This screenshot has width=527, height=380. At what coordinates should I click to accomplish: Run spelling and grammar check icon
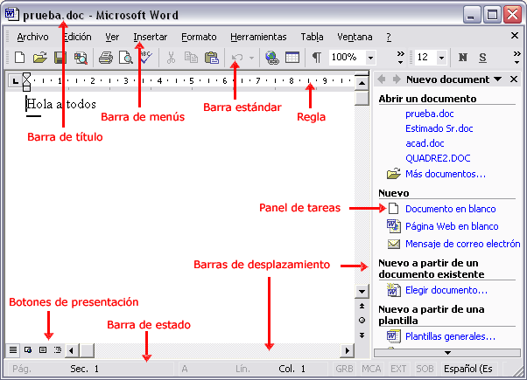[x=146, y=57]
